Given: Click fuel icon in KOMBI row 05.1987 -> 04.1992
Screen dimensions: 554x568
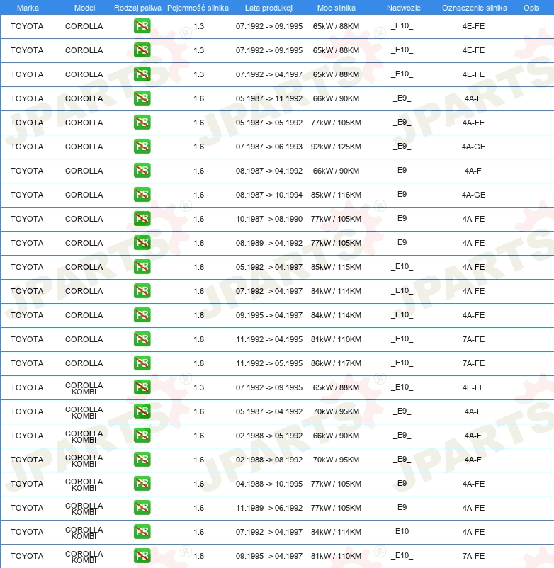Looking at the screenshot, I should pyautogui.click(x=142, y=411).
